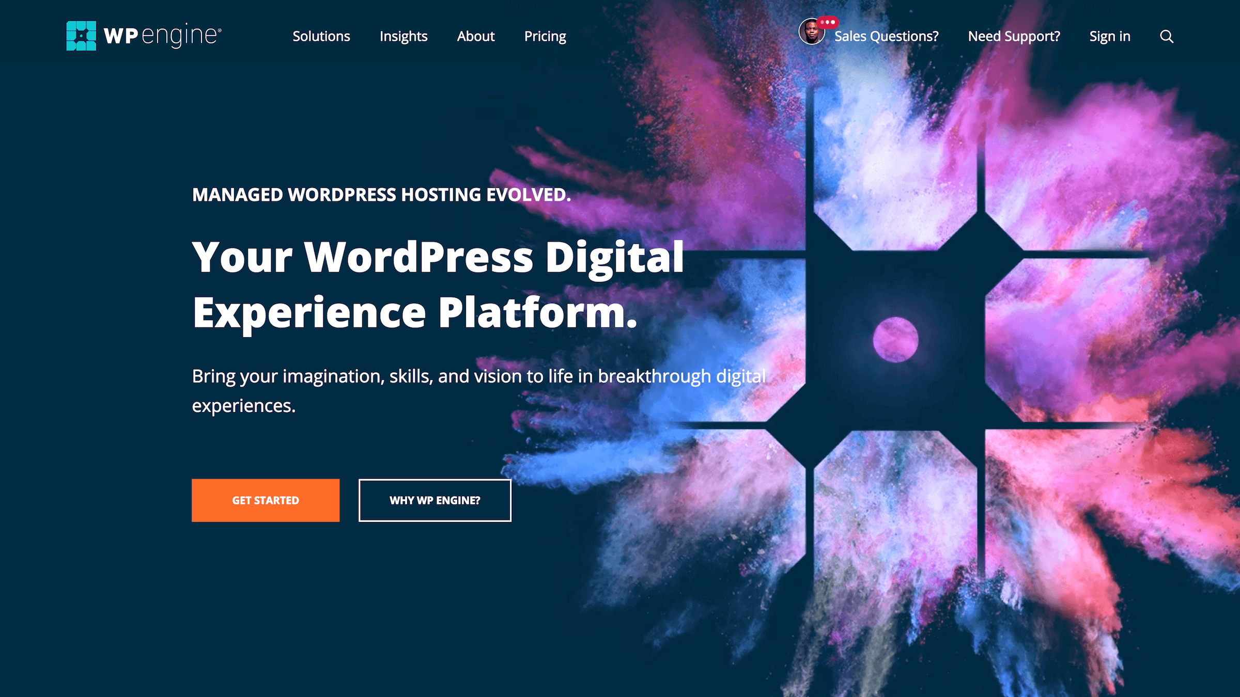Toggle the Sign in link
1240x697 pixels.
coord(1110,36)
